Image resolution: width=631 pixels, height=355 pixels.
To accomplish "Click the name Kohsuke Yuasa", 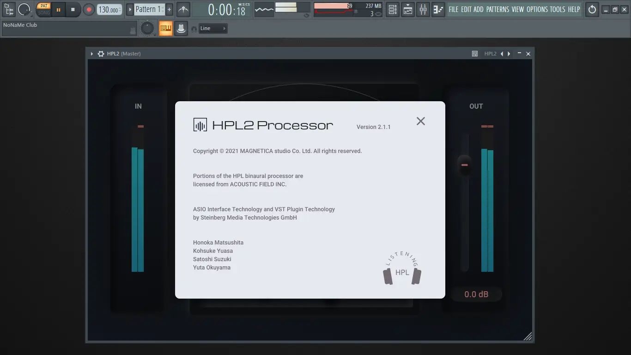I will point(213,251).
